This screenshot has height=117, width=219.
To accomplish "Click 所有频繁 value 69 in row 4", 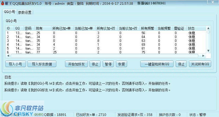I will point(143,45).
